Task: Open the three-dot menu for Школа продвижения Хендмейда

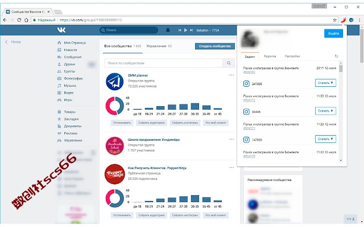Action: [231, 139]
